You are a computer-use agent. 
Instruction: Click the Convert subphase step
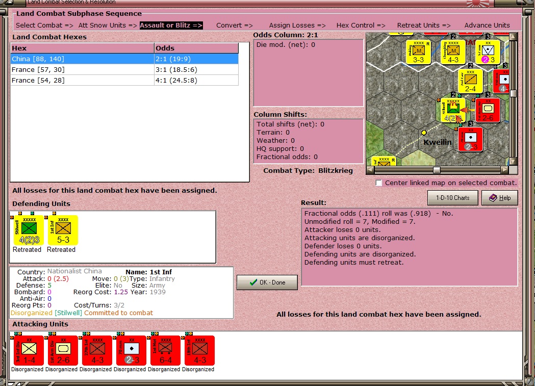click(235, 25)
